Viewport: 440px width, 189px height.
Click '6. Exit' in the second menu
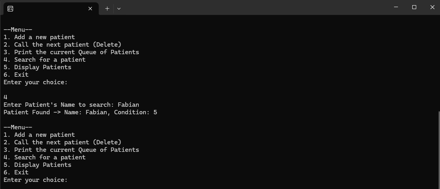coord(16,172)
